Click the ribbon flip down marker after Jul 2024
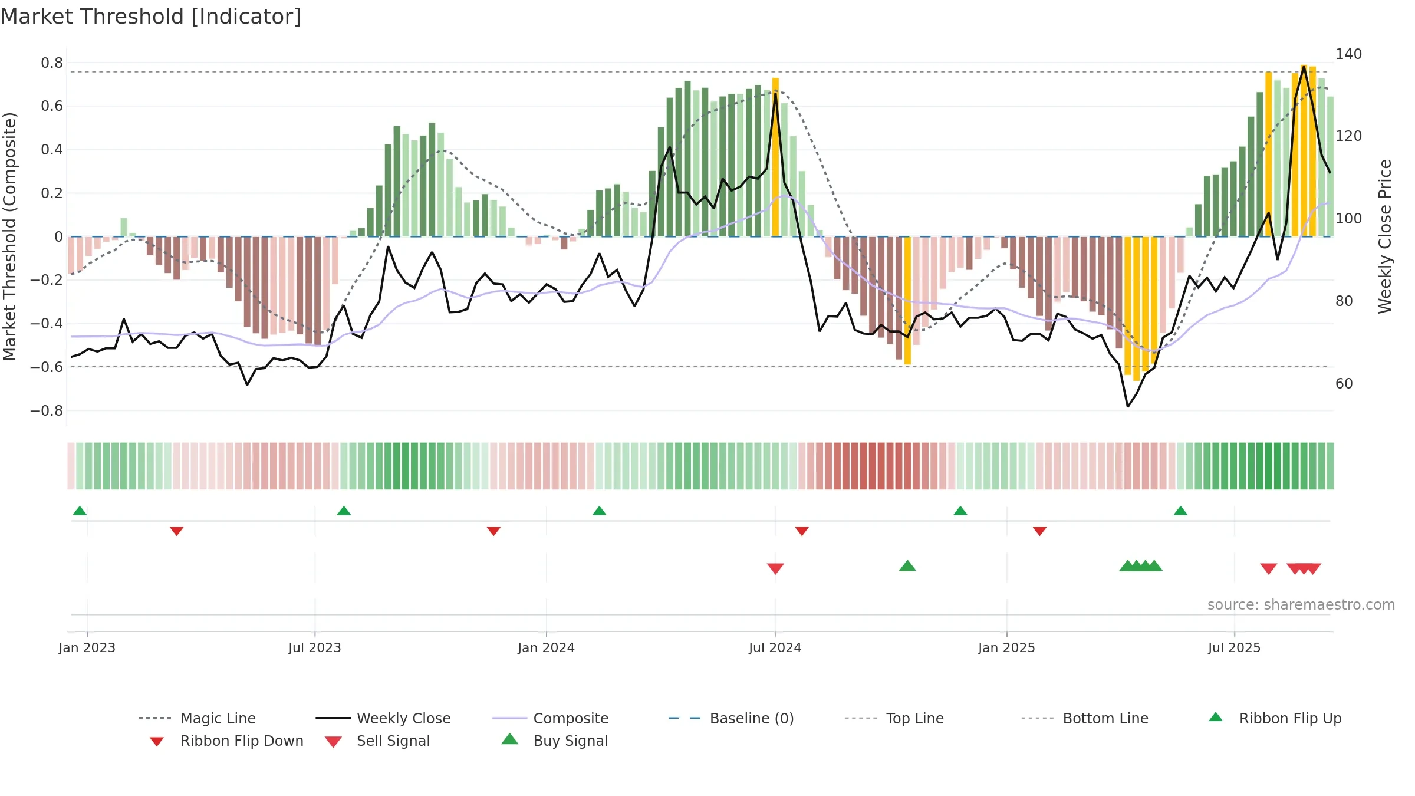The image size is (1415, 796). (x=802, y=531)
